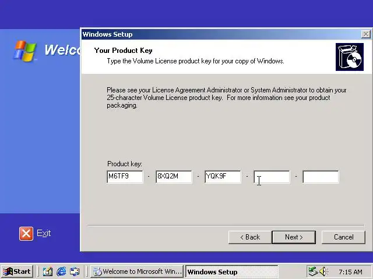Click the red Exit icon on welcome screen
The image size is (373, 279).
26,234
